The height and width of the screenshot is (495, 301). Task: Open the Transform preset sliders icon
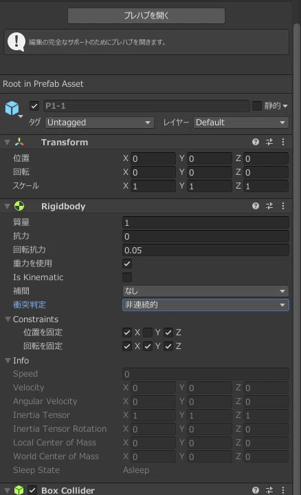(x=269, y=142)
